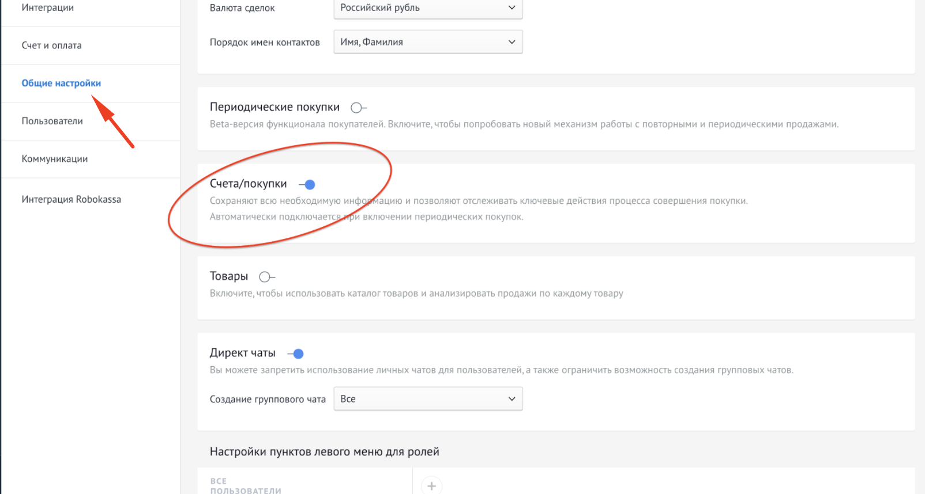Viewport: 925px width, 494px height.
Task: Expand the Порядок имен контактов dropdown
Action: (428, 42)
